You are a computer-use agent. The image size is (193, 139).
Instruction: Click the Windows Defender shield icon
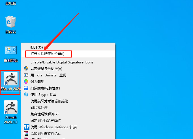pyautogui.click(x=26, y=127)
